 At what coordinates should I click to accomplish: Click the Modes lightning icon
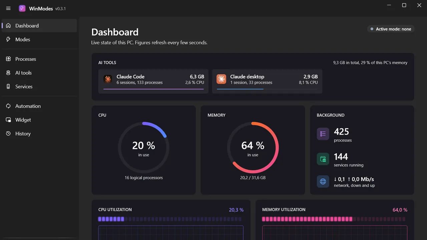[x=8, y=39]
